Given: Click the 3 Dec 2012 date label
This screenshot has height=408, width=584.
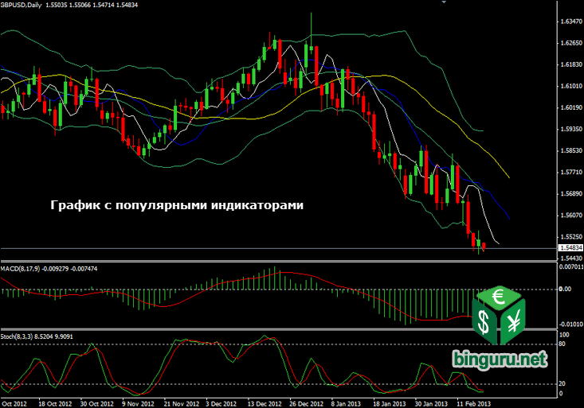Looking at the screenshot, I should coord(221,404).
